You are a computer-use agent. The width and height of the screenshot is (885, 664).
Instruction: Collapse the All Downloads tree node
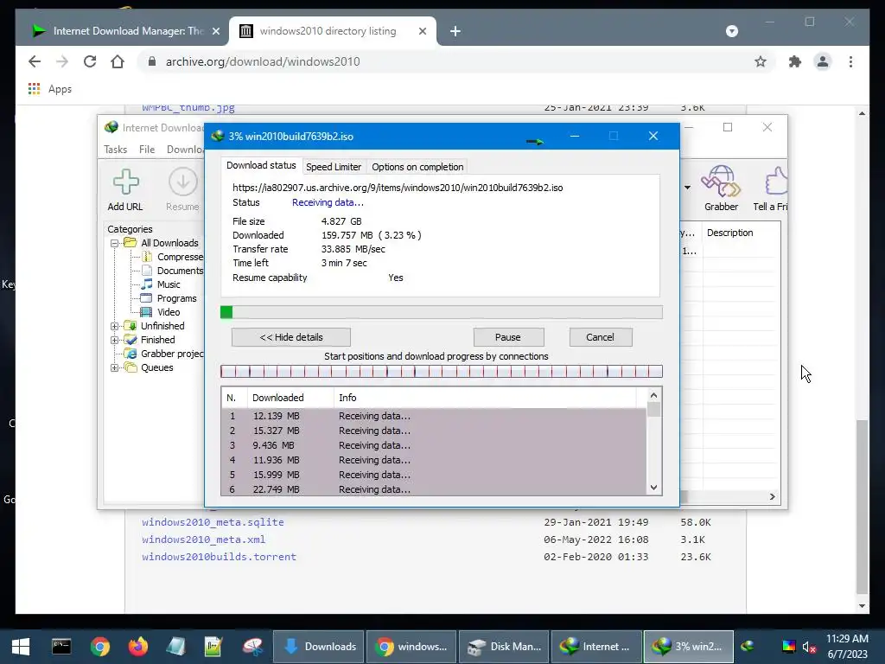pyautogui.click(x=115, y=243)
